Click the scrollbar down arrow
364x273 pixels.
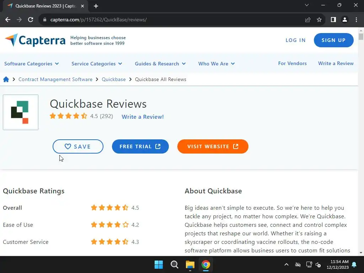pos(361,253)
